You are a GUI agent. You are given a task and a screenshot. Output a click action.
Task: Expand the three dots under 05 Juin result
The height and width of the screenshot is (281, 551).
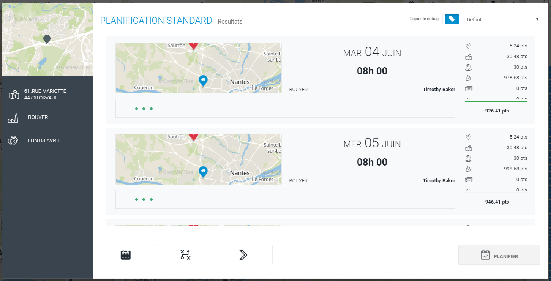144,200
